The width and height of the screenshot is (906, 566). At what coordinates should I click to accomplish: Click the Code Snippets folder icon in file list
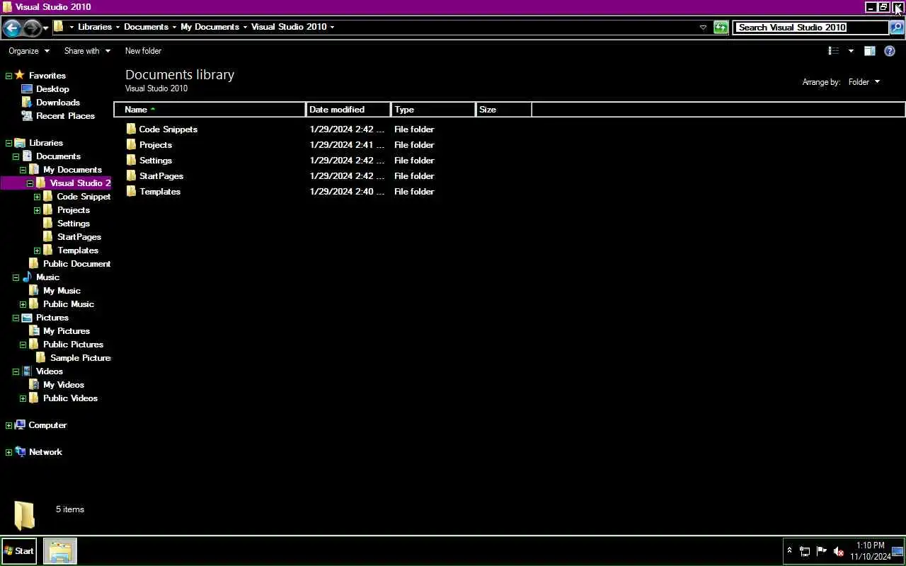[131, 129]
